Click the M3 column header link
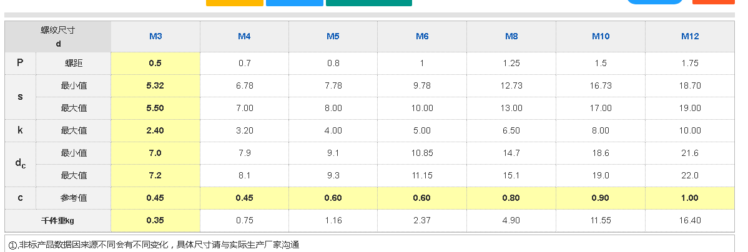The width and height of the screenshot is (748, 252). 155,37
